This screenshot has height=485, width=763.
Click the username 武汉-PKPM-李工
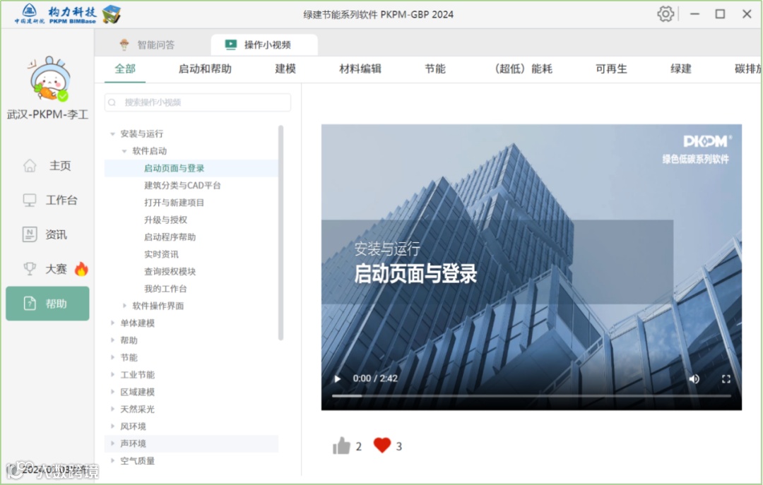(48, 115)
